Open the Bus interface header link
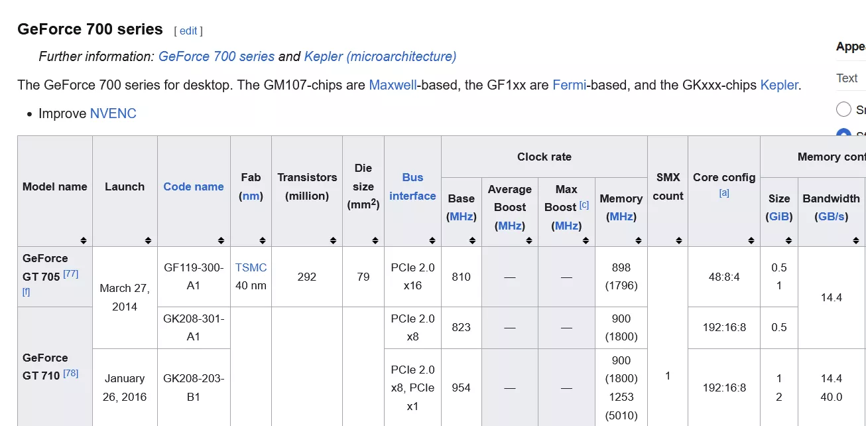 [x=412, y=186]
